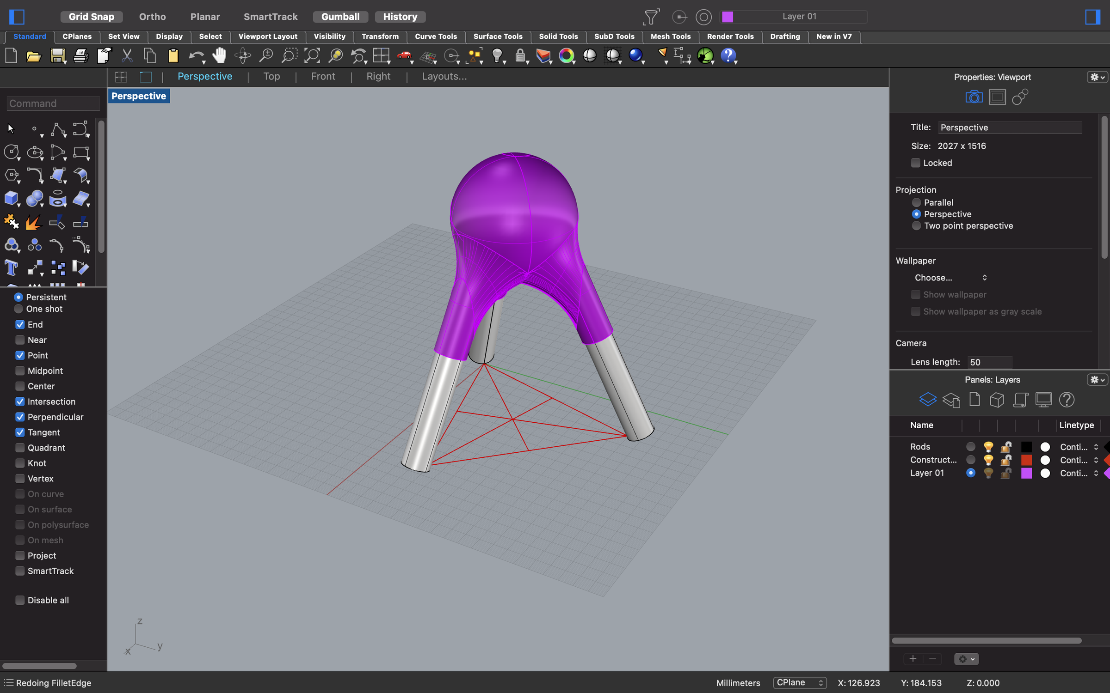
Task: Open the Layers panel icon
Action: [x=928, y=400]
